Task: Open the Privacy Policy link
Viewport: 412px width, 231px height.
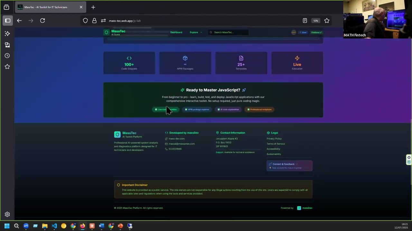Action: [274, 139]
